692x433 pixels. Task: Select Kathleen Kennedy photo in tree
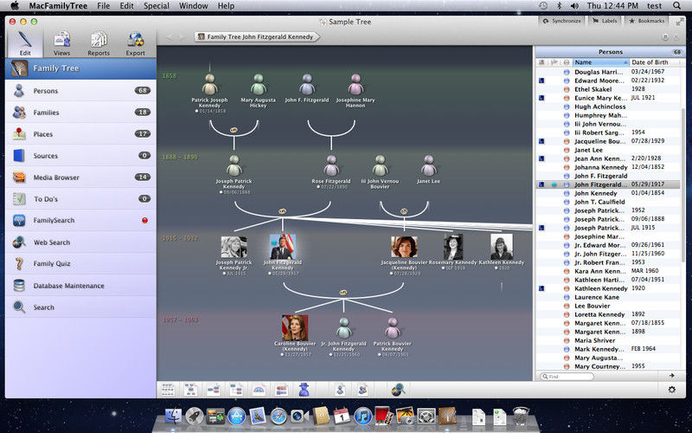pos(502,247)
